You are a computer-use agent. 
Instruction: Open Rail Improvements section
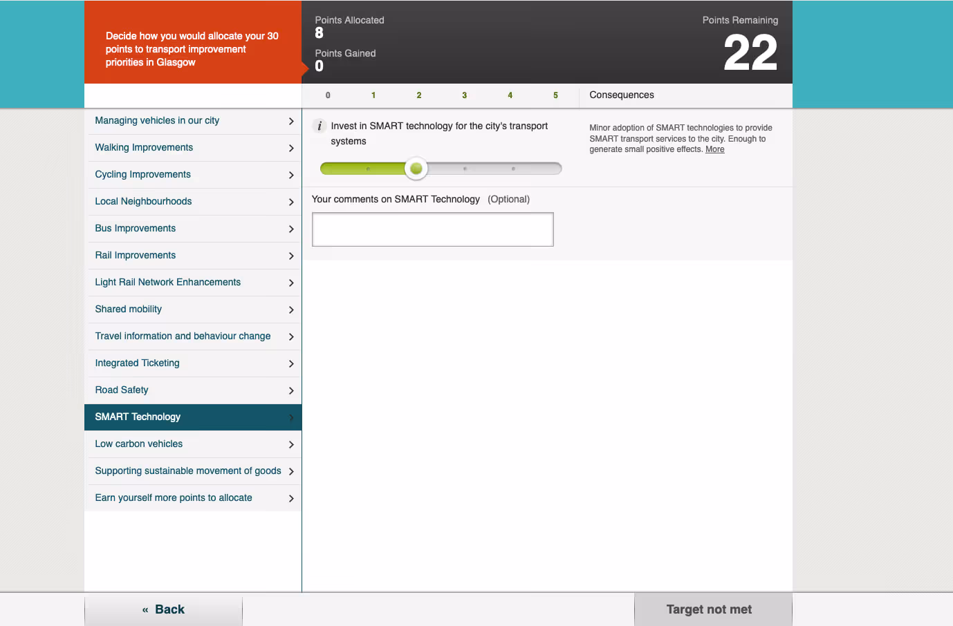pyautogui.click(x=193, y=256)
